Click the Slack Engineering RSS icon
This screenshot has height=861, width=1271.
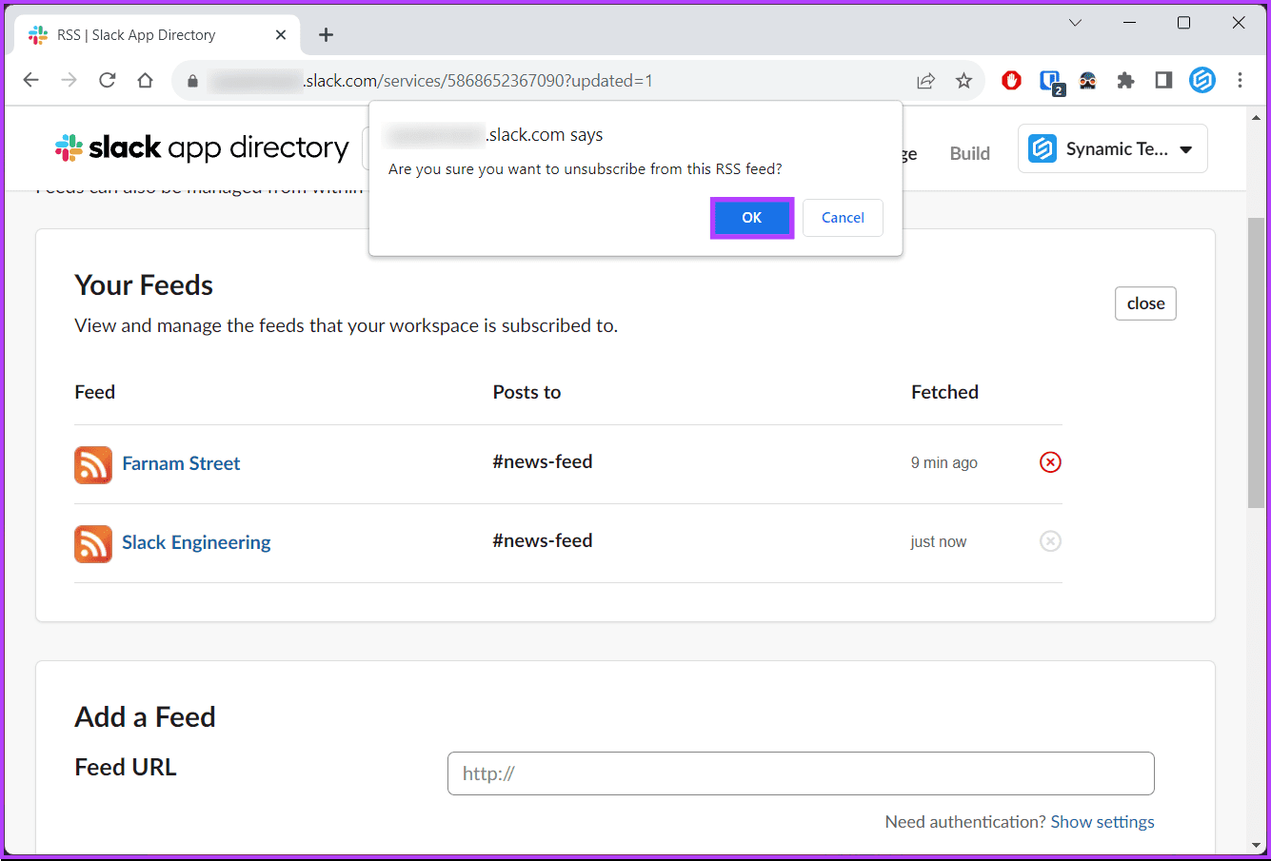click(93, 544)
